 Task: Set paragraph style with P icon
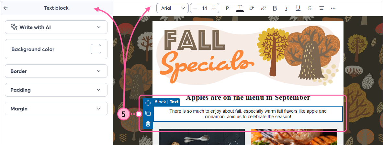tap(227, 8)
